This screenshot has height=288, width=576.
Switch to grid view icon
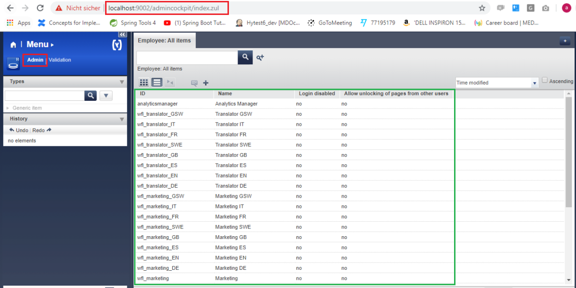click(144, 83)
